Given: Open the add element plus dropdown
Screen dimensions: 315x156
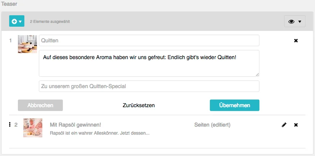Looking at the screenshot, I should tap(17, 21).
